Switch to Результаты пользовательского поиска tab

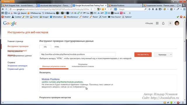[x=83, y=65]
